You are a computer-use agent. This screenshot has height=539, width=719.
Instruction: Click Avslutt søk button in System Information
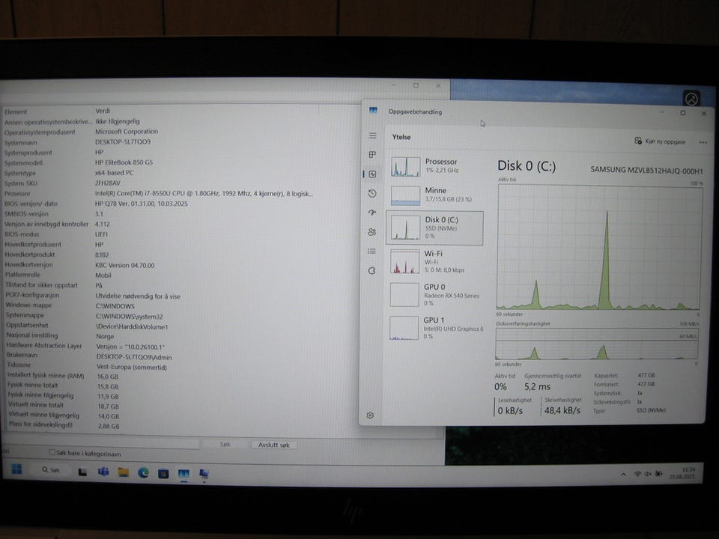click(x=274, y=445)
